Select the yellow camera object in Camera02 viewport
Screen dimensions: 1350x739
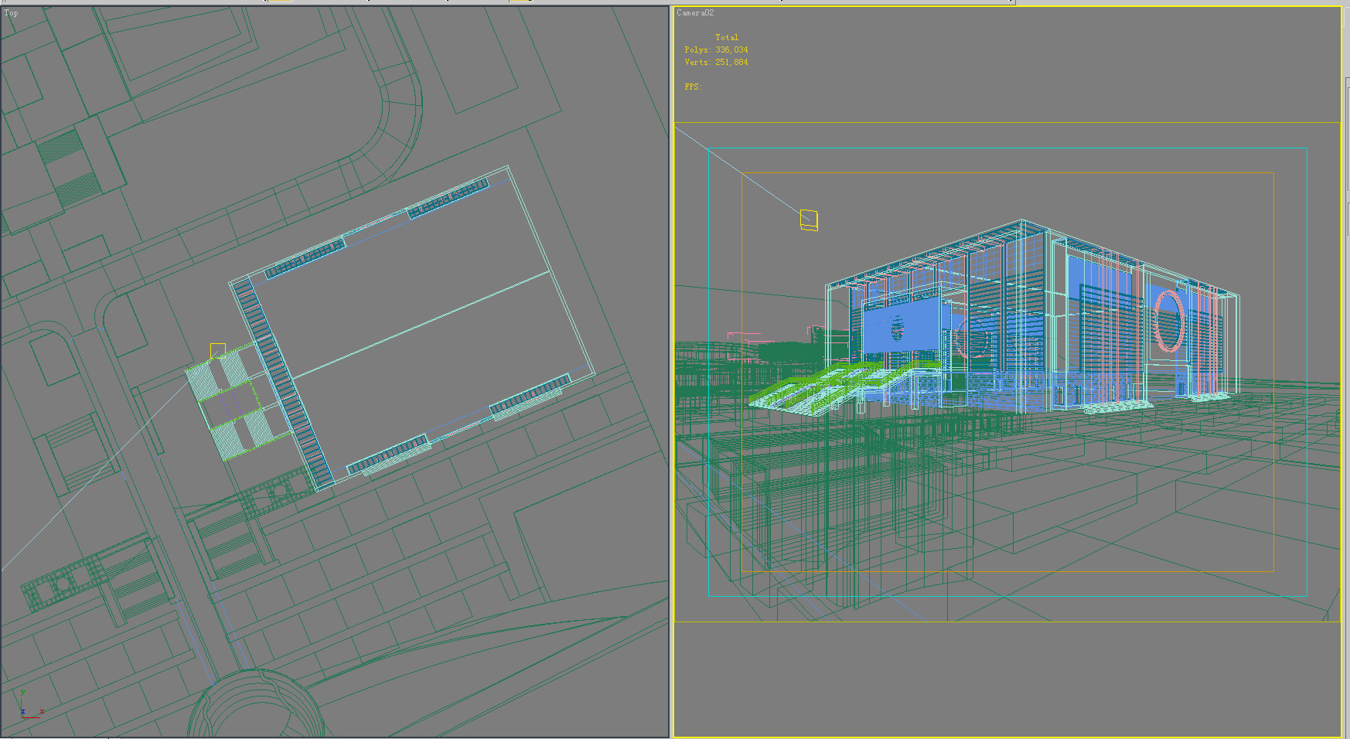(x=809, y=220)
